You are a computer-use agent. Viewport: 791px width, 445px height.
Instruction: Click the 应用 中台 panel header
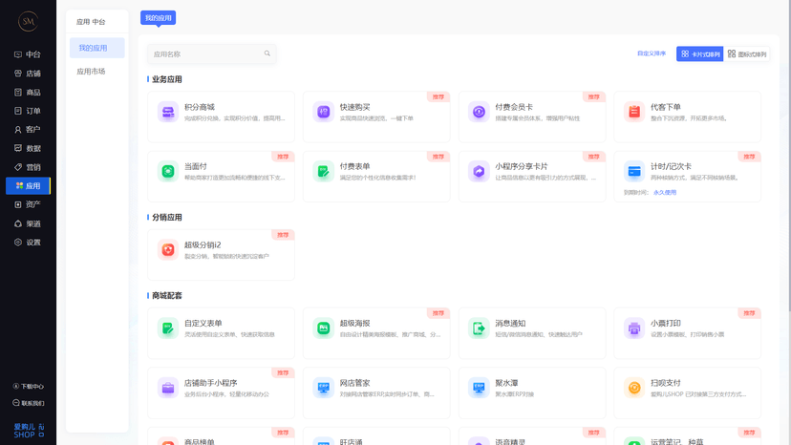point(91,22)
